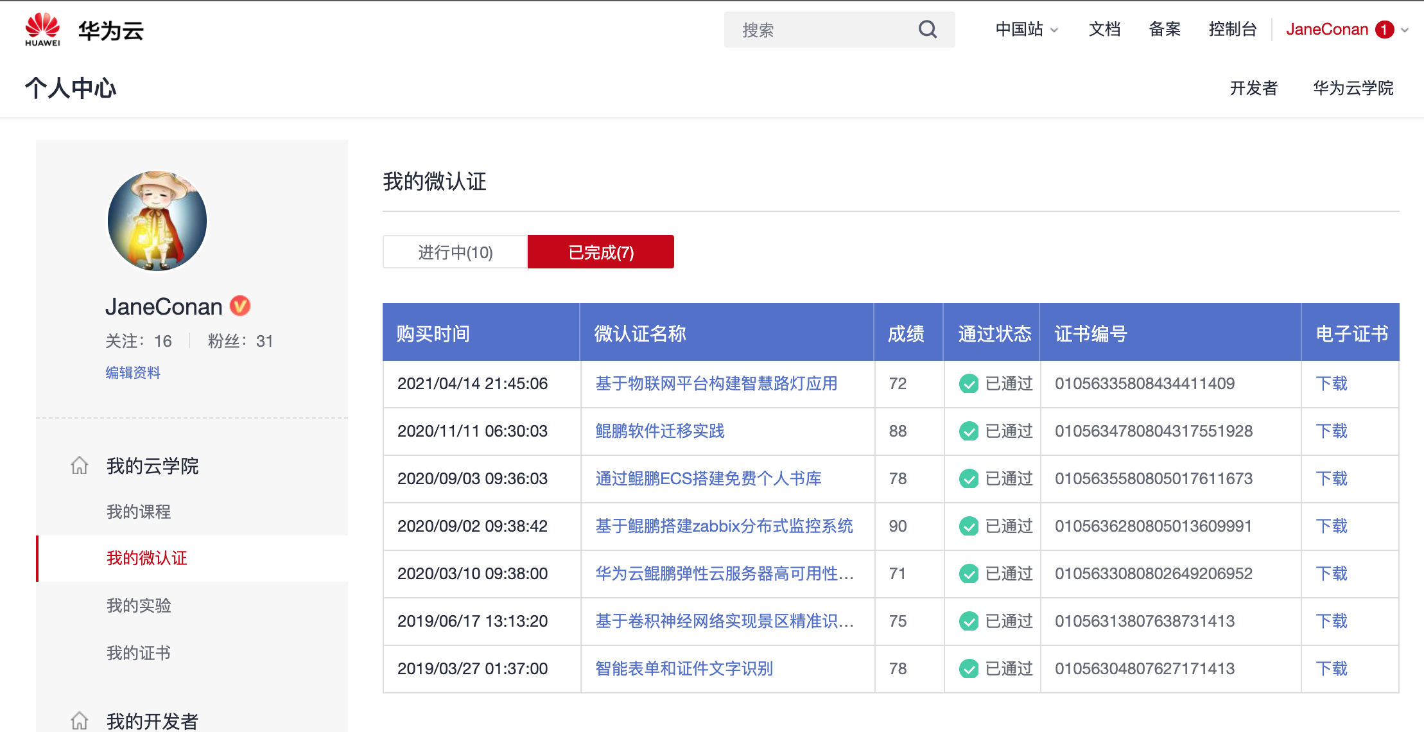Screen dimensions: 1424x732
Task: Open the 鲲鹏软件迁移实践 certification link
Action: [659, 431]
